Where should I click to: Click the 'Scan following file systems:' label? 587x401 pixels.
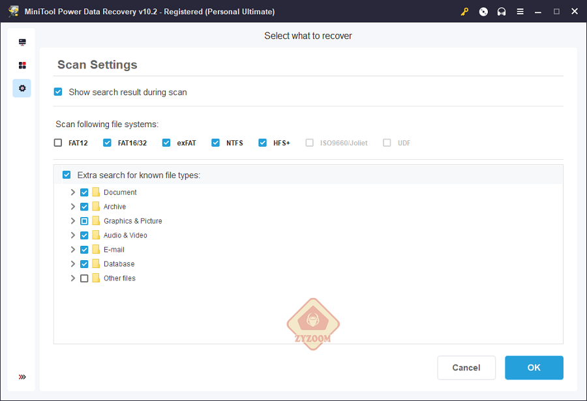[x=107, y=124]
